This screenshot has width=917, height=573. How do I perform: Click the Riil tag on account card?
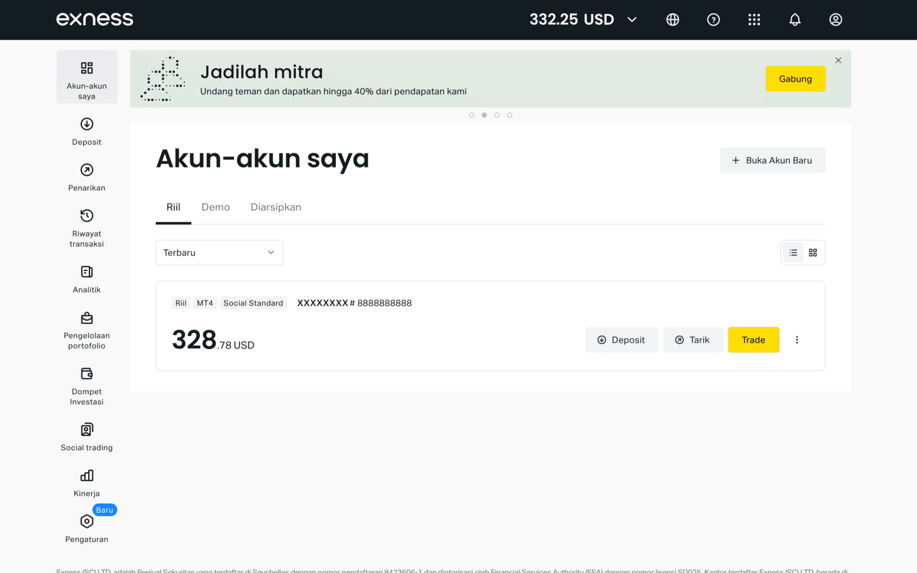(181, 303)
